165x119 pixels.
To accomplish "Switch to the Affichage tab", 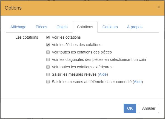I will (18, 27).
